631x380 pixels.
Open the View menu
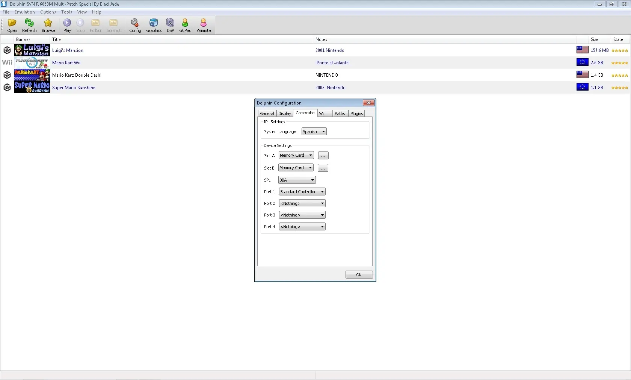click(82, 12)
